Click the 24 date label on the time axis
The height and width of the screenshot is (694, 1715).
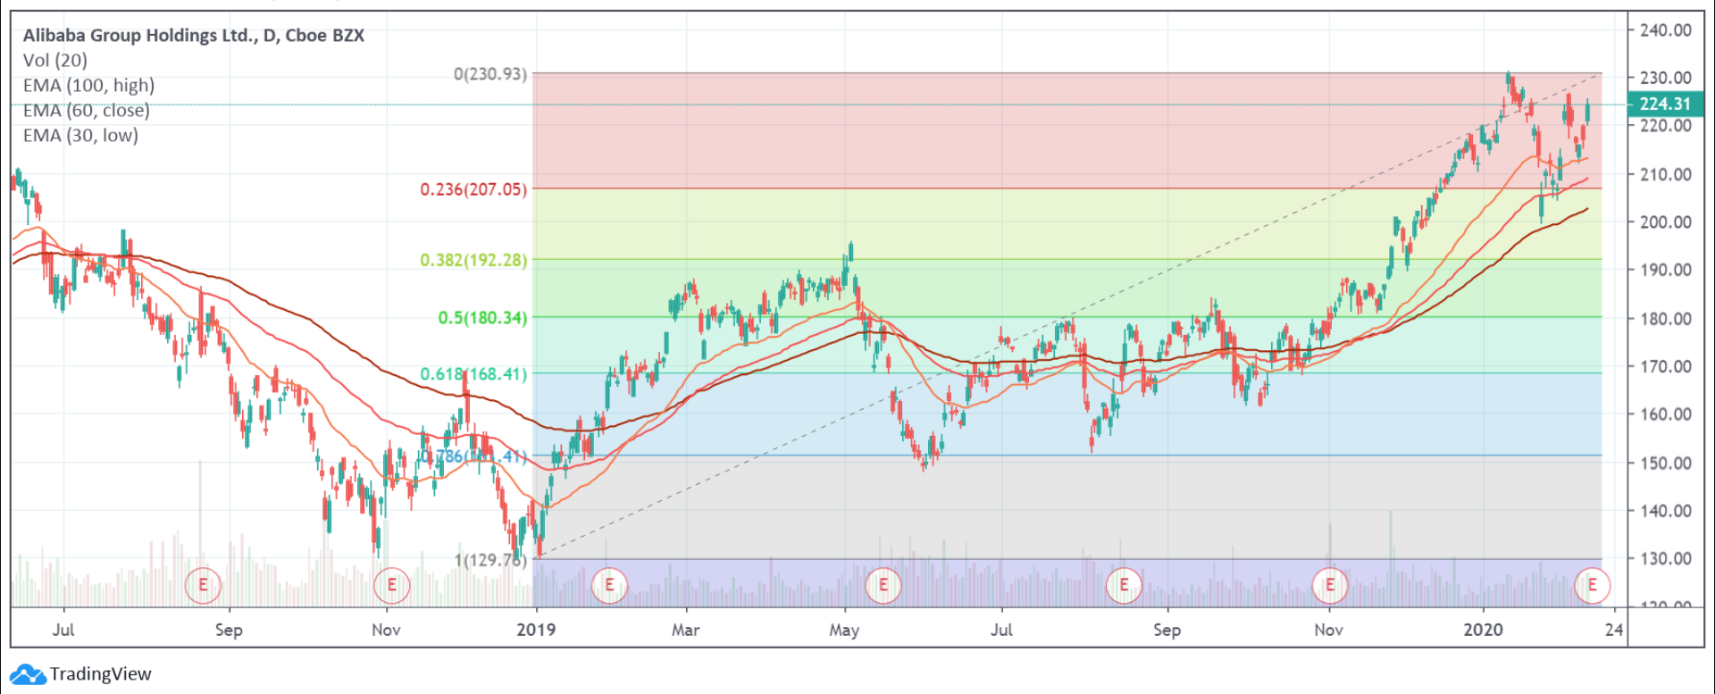click(x=1613, y=630)
